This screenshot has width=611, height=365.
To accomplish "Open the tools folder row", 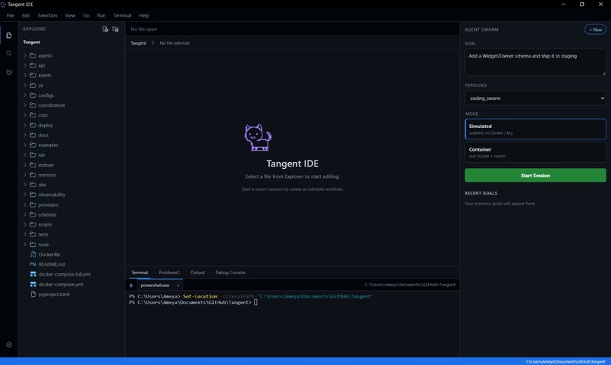I will click(x=72, y=245).
